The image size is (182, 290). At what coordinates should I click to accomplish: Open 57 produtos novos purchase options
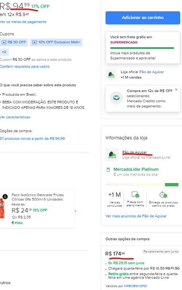click(32, 138)
